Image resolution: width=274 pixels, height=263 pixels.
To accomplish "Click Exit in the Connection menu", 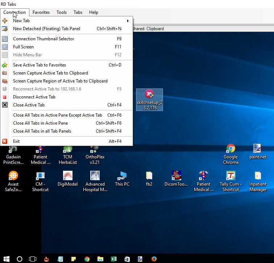I will (66, 141).
